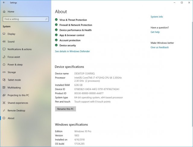The height and width of the screenshot is (147, 193).
Task: Click green check beside Account protection
Action: [56, 40]
